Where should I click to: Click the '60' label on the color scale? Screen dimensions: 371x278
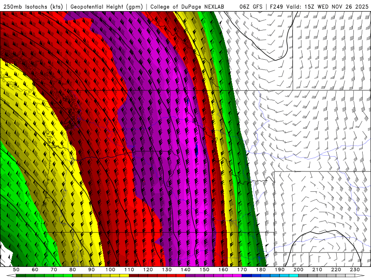click(x=35, y=270)
